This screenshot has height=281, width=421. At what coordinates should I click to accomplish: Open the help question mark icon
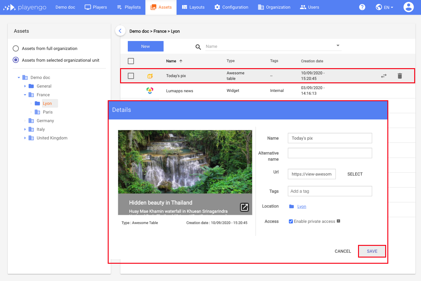[362, 7]
